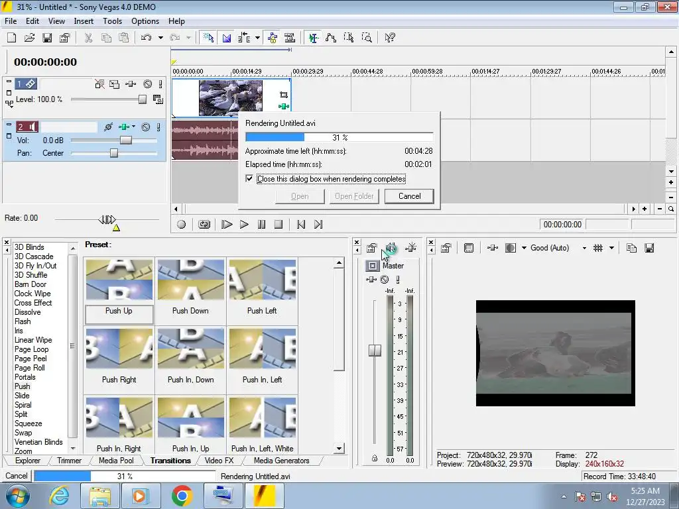
Task: Select the Selection Edit tool
Action: 349,38
